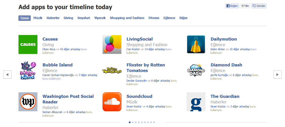Open The Guardian app icon
Viewport: 285px width, 127px height.
(x=196, y=102)
